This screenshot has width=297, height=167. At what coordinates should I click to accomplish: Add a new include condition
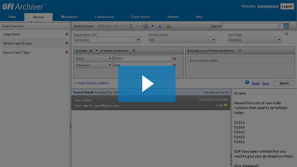134,50
